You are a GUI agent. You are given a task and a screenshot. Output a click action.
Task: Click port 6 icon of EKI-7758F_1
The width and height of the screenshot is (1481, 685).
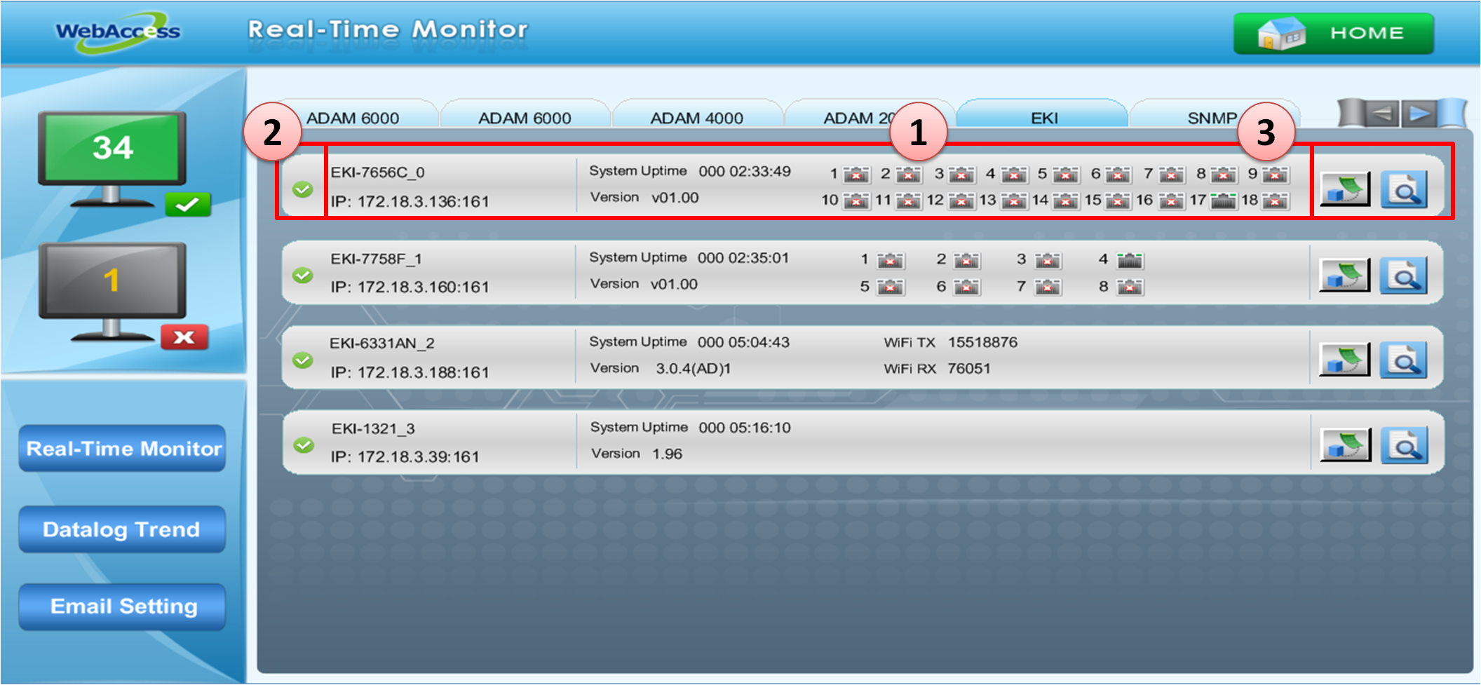[x=966, y=287]
